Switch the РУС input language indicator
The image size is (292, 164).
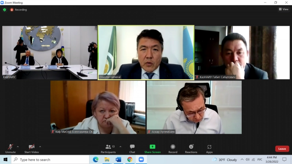(260, 160)
